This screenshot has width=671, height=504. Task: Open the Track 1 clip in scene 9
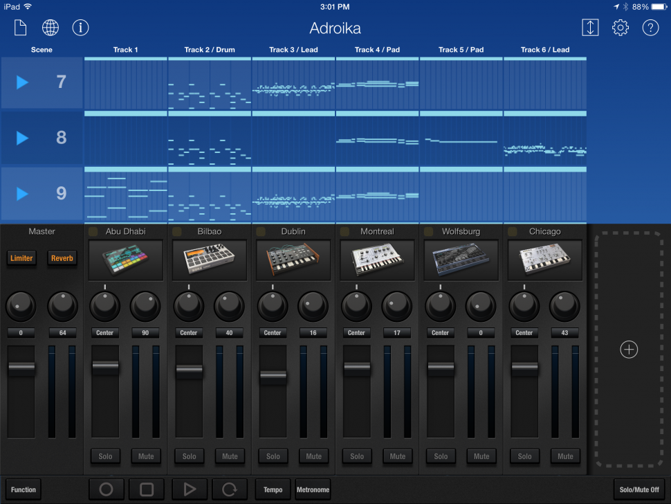[125, 196]
